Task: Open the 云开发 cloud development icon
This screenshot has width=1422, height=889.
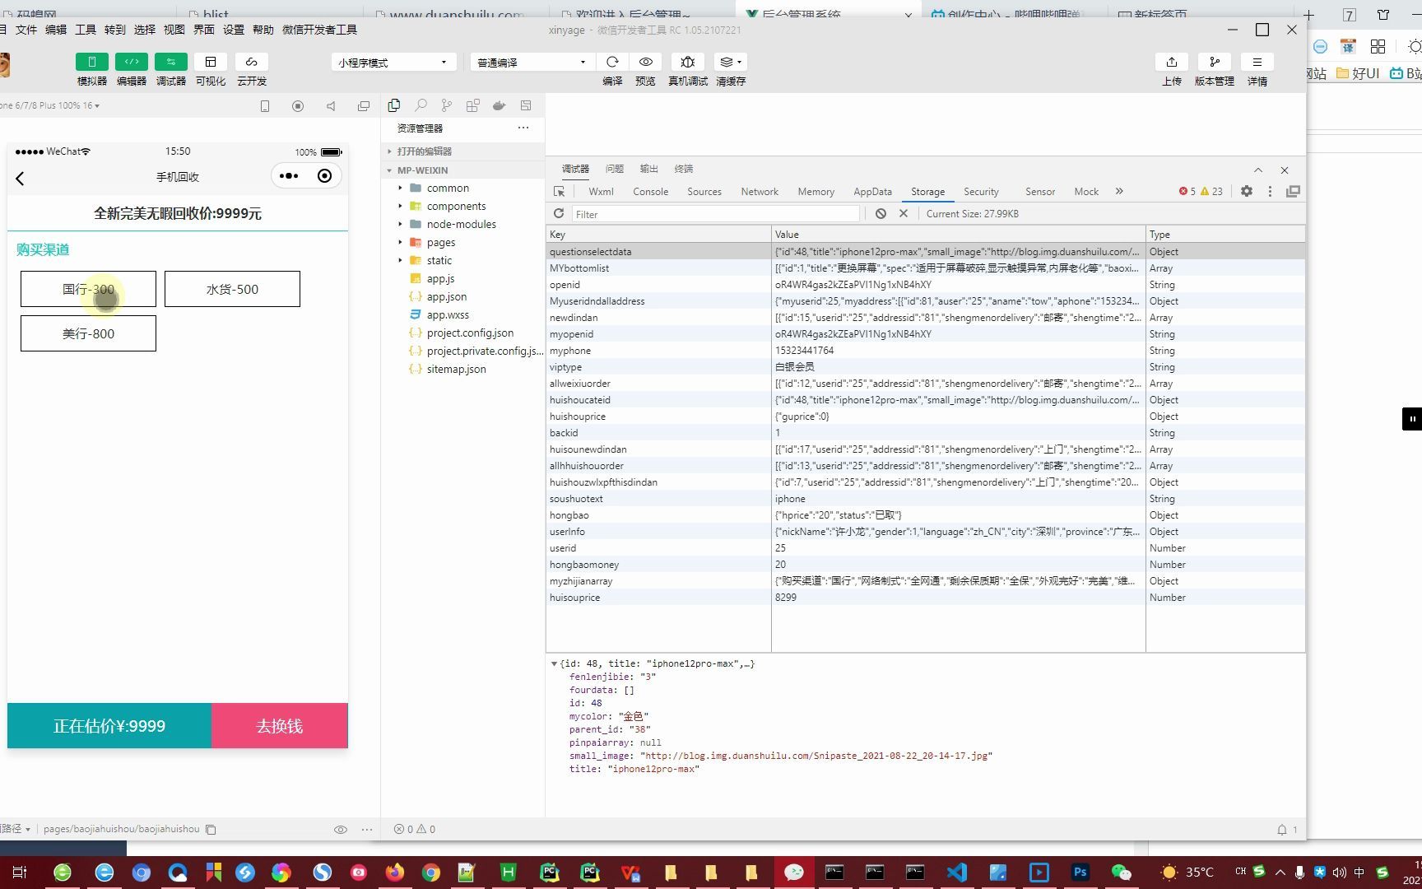Action: click(x=252, y=62)
